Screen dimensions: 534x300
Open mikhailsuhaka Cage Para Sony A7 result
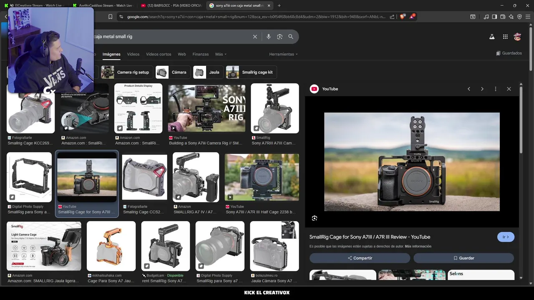pos(111,246)
